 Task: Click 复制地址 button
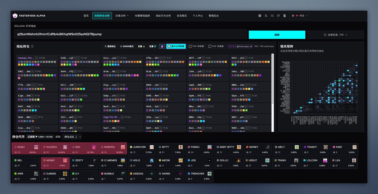(x=110, y=46)
